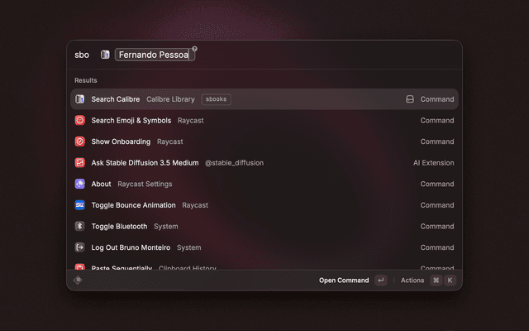The image size is (529, 331).
Task: Click the Show Onboarding icon
Action: click(x=79, y=142)
